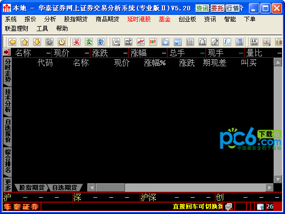Select the 更多 side tab
Viewport: 285px width, 214px height.
coord(7,184)
